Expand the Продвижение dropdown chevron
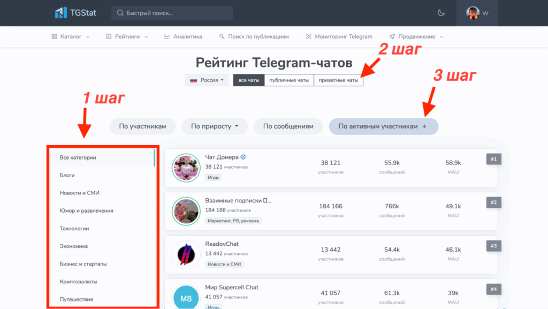Screen dimensions: 548x309 (x=442, y=37)
